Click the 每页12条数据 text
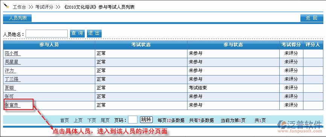Viewport: 326px width, 137px height. click(x=171, y=120)
